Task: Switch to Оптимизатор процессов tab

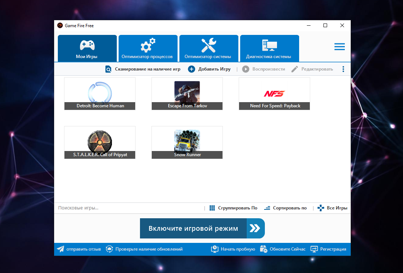Action: pos(148,49)
